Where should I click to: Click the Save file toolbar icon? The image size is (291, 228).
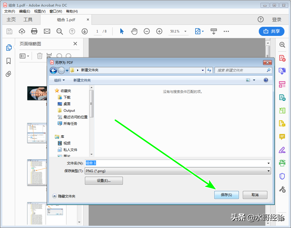click(x=9, y=31)
